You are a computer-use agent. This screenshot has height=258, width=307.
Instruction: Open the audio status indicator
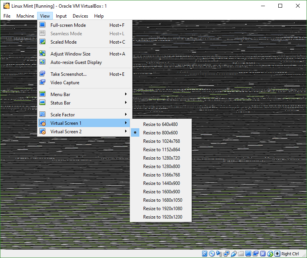point(220,253)
